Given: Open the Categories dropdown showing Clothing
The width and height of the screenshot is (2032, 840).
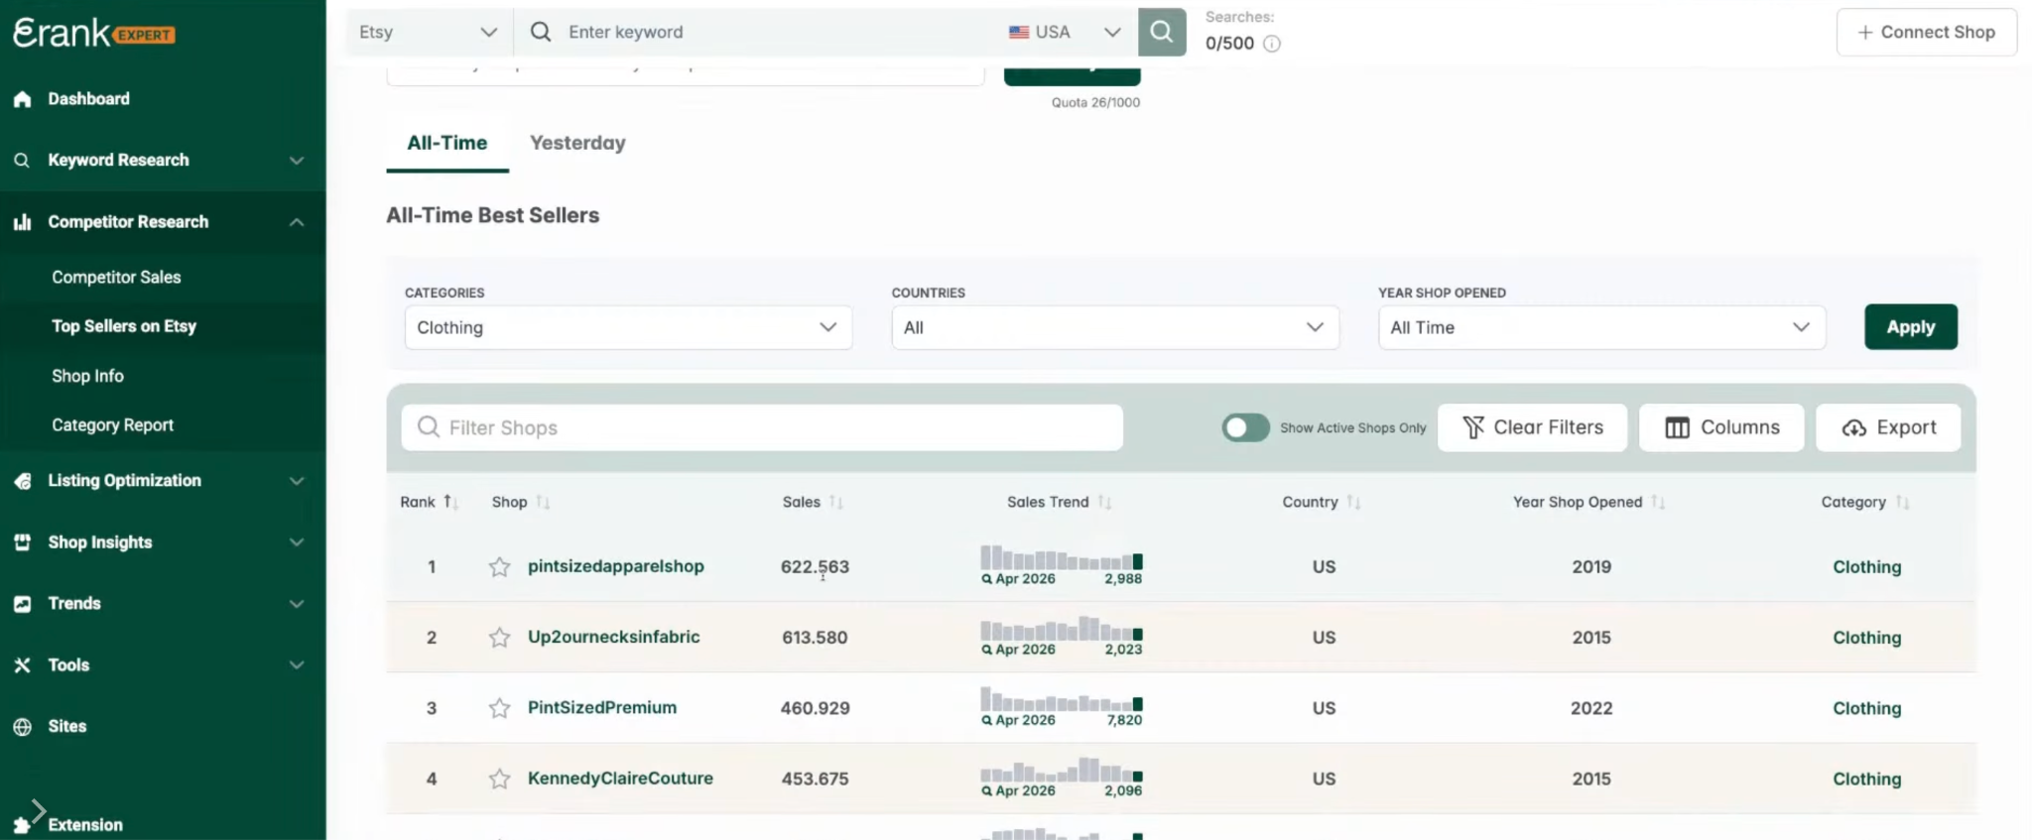Looking at the screenshot, I should click(x=628, y=327).
